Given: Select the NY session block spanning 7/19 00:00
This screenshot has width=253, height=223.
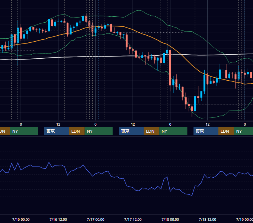Looking at the screenshot, I should coord(243,131).
